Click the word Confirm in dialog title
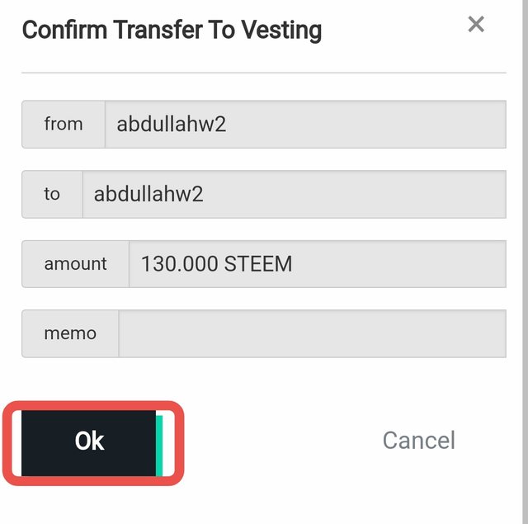Viewport: 528px width, 524px height. pyautogui.click(x=66, y=31)
